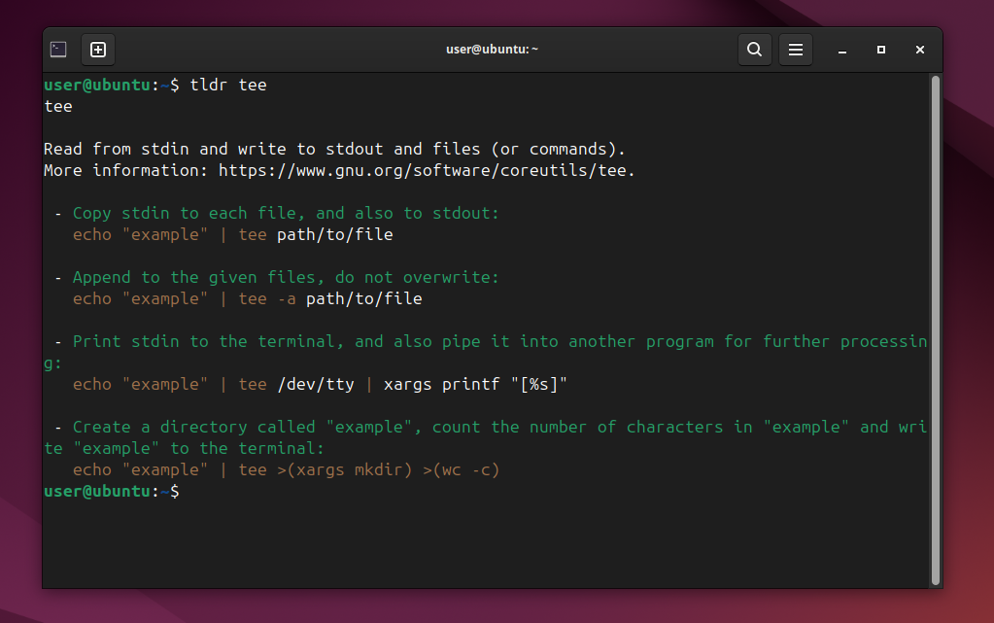The image size is (994, 623).
Task: Click the window title user@ubuntu:~
Action: (492, 50)
